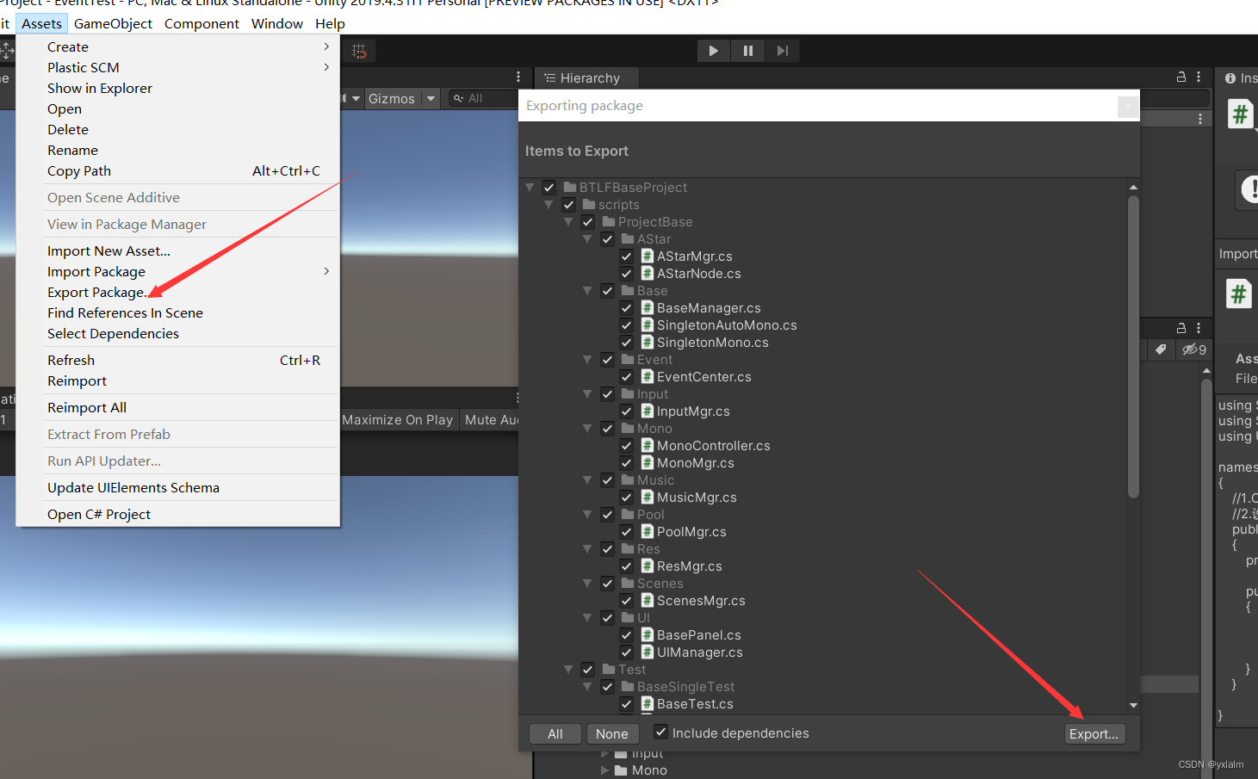The width and height of the screenshot is (1258, 779).
Task: Click the ScenesMgr.cs script icon
Action: click(648, 600)
